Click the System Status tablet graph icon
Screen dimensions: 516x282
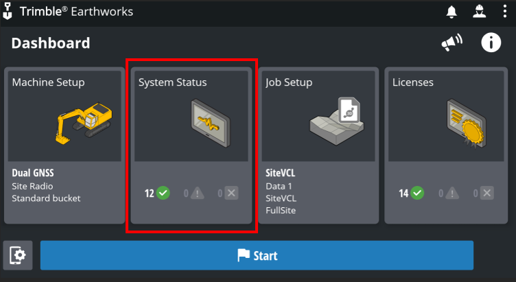pyautogui.click(x=211, y=123)
